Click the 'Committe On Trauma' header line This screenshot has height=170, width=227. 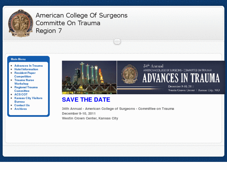coord(68,23)
